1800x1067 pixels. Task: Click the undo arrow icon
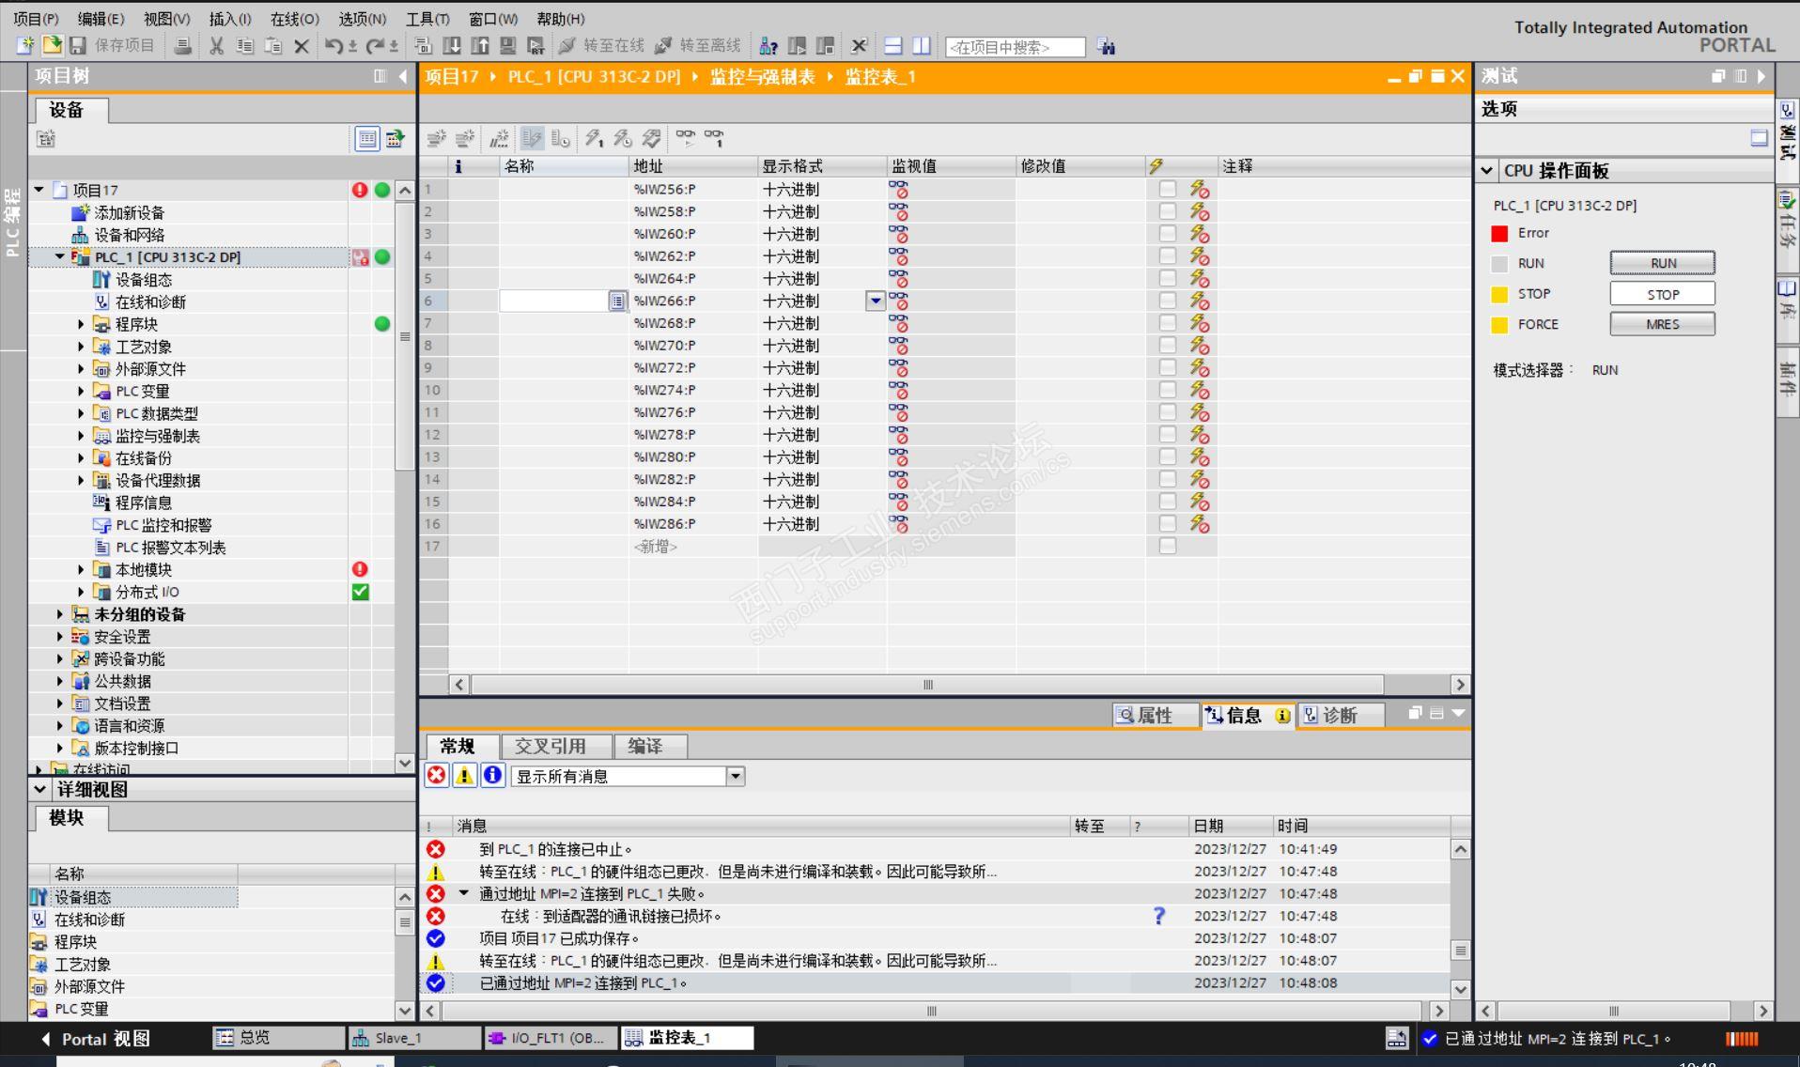[334, 45]
